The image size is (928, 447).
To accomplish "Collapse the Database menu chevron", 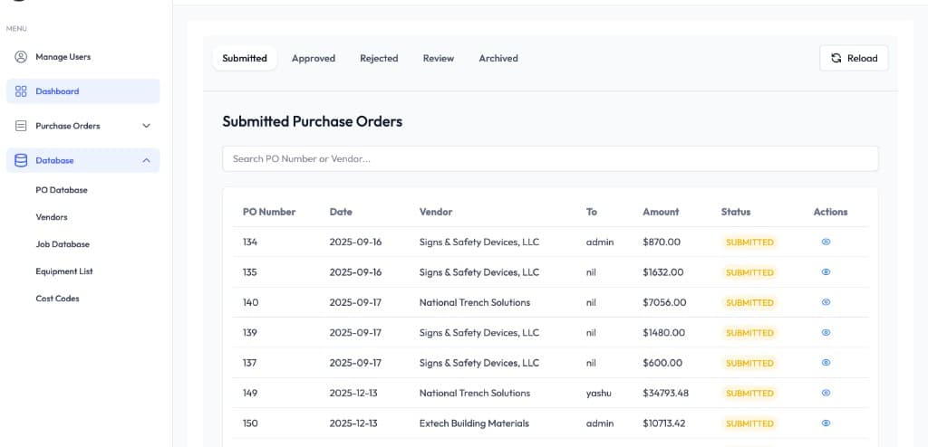I will (x=146, y=160).
